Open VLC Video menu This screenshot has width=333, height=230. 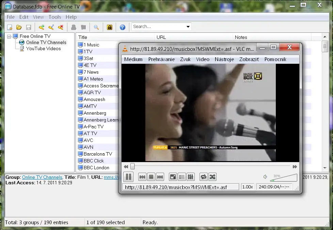pos(203,59)
